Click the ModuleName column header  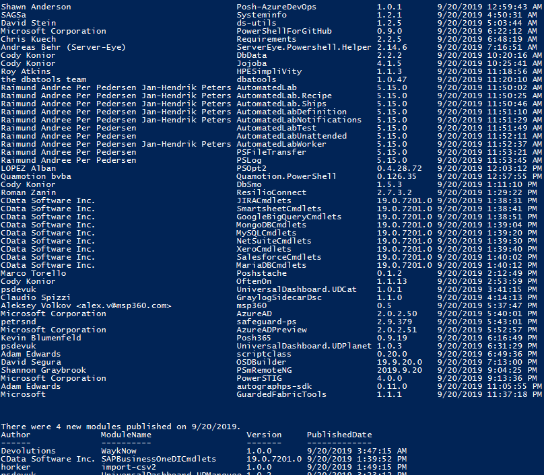click(126, 435)
